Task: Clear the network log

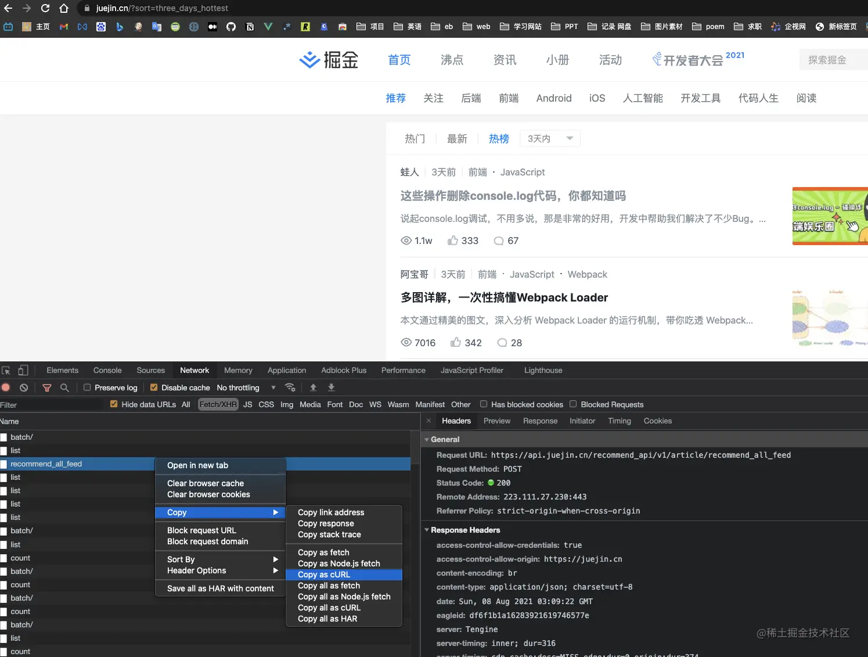Action: tap(24, 387)
